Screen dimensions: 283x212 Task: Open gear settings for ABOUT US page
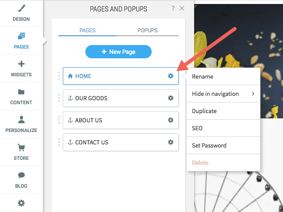(171, 120)
